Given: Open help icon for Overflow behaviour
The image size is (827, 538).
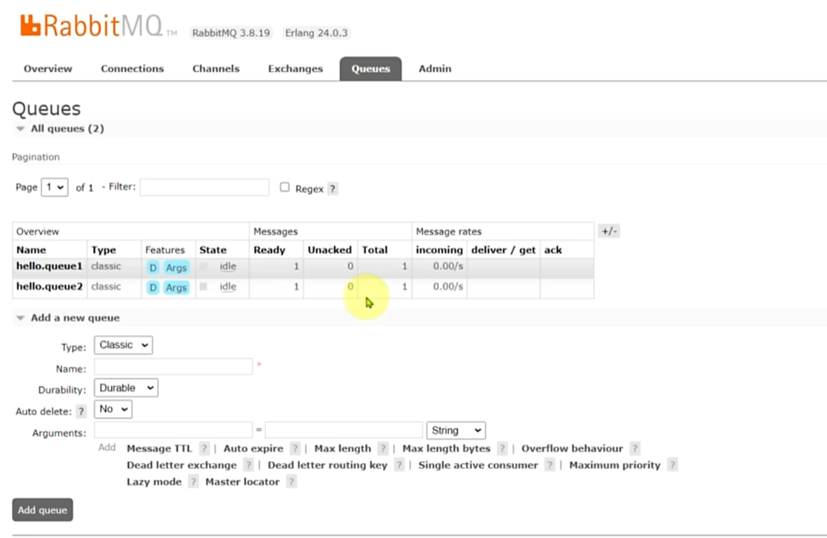Looking at the screenshot, I should coord(635,449).
